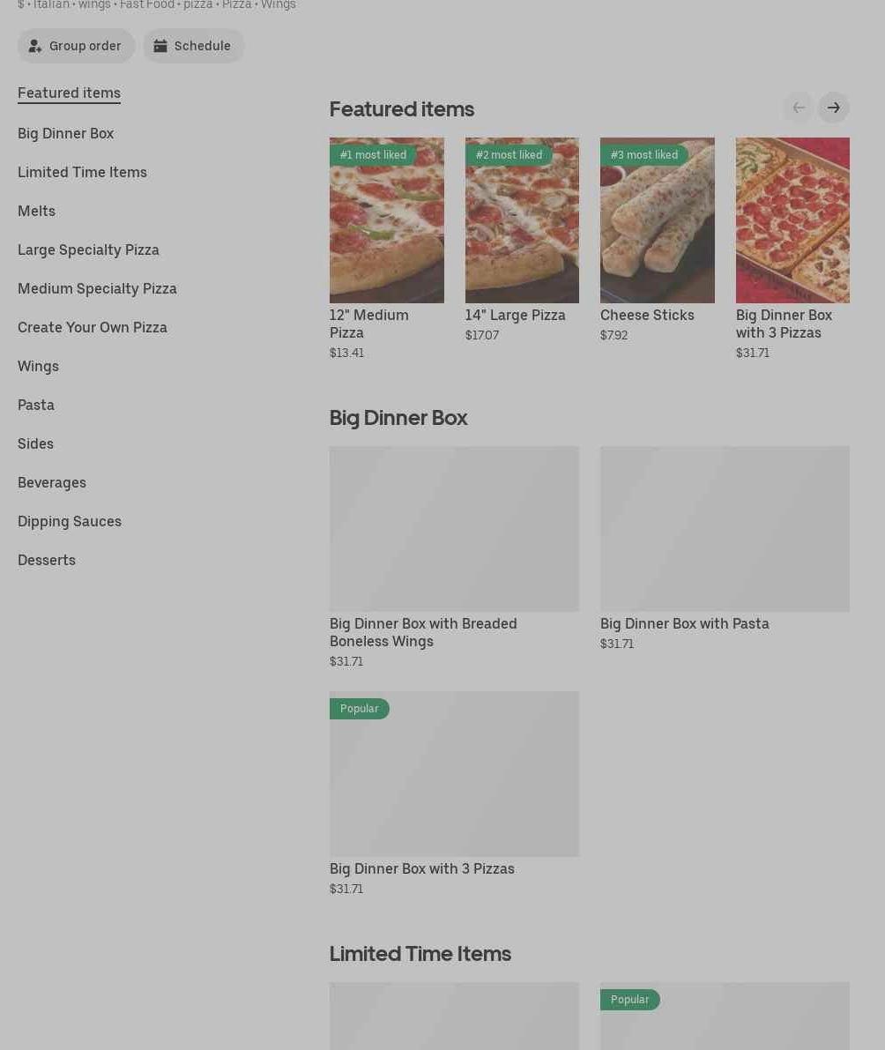The width and height of the screenshot is (885, 1050).
Task: Jump to Desserts in sidebar menu
Action: click(x=47, y=561)
